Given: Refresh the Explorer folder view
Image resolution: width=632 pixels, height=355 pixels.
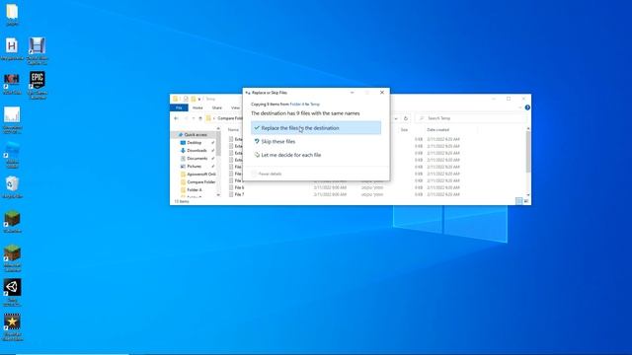Looking at the screenshot, I should [x=406, y=118].
